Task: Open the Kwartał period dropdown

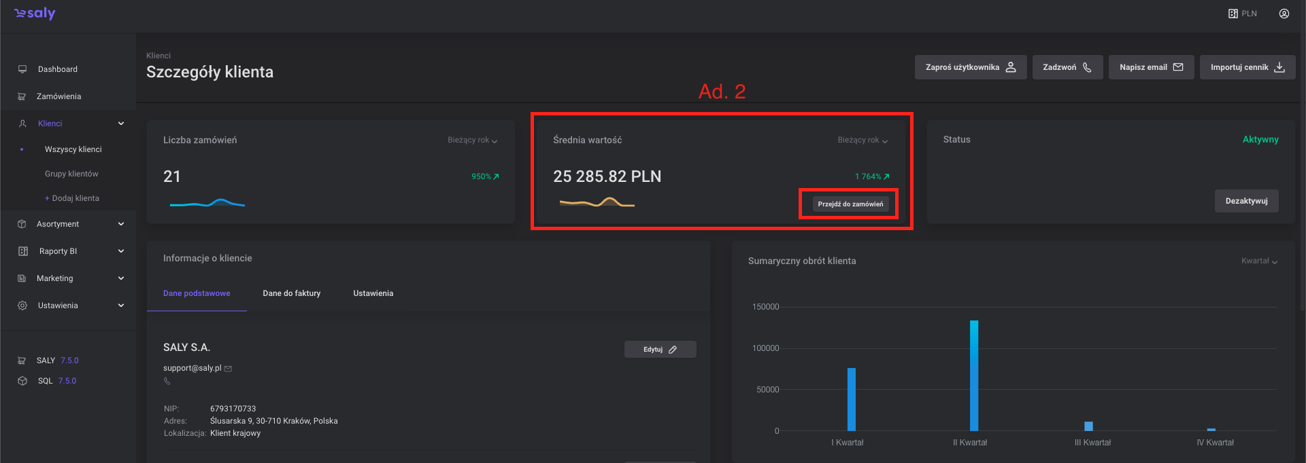Action: tap(1259, 261)
